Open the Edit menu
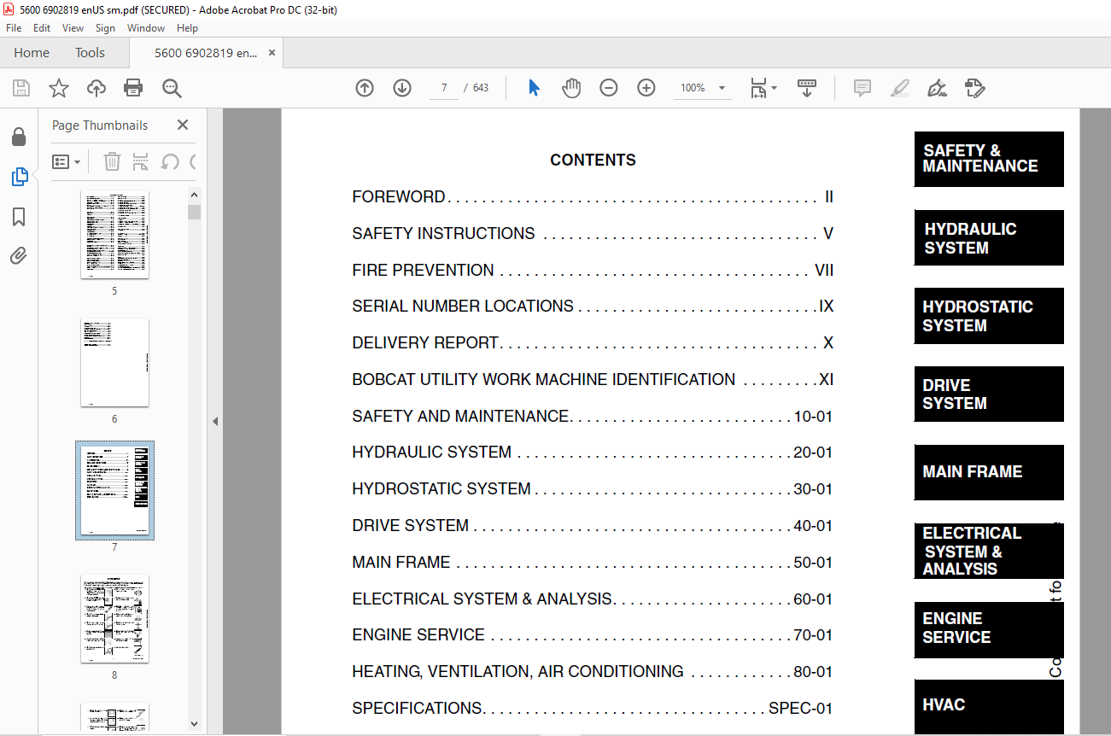Viewport: 1111px width, 736px height. (42, 28)
